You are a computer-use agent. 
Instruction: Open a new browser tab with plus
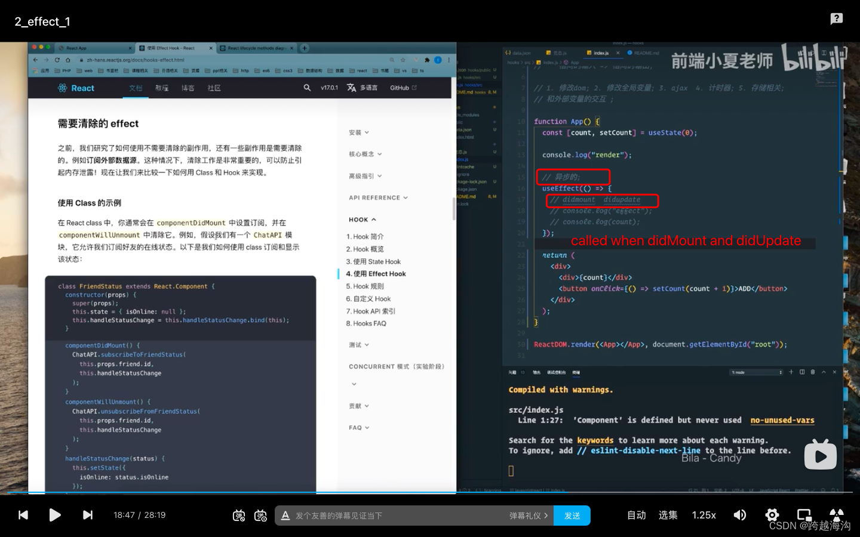[305, 48]
